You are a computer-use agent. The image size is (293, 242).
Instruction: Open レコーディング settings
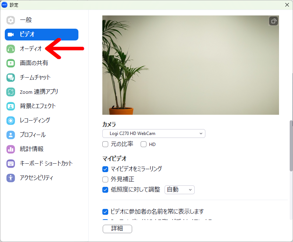pos(42,120)
